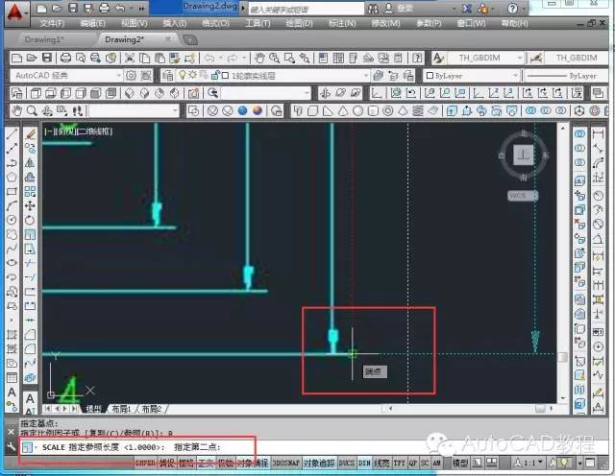Expand quick access toolbar overflow arrow

[x=141, y=9]
